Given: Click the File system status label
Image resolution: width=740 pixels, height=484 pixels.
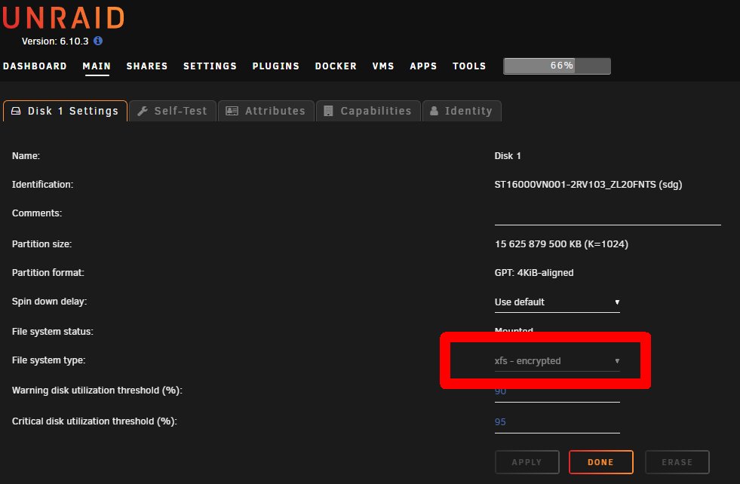Looking at the screenshot, I should coord(52,332).
